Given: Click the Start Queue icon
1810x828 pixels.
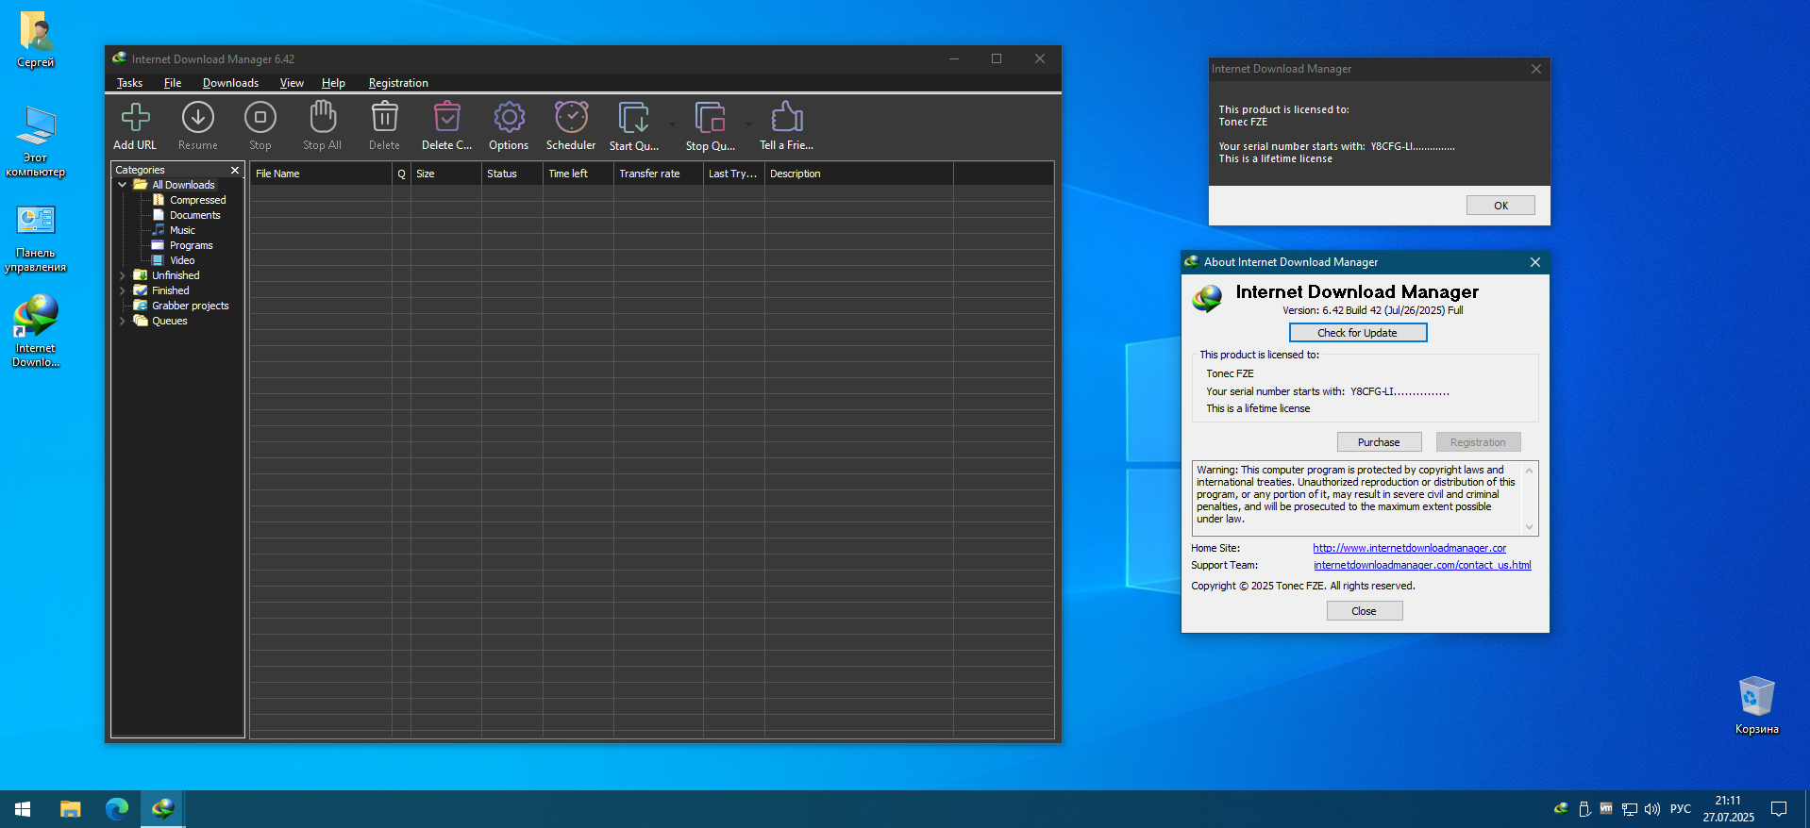Looking at the screenshot, I should [634, 118].
